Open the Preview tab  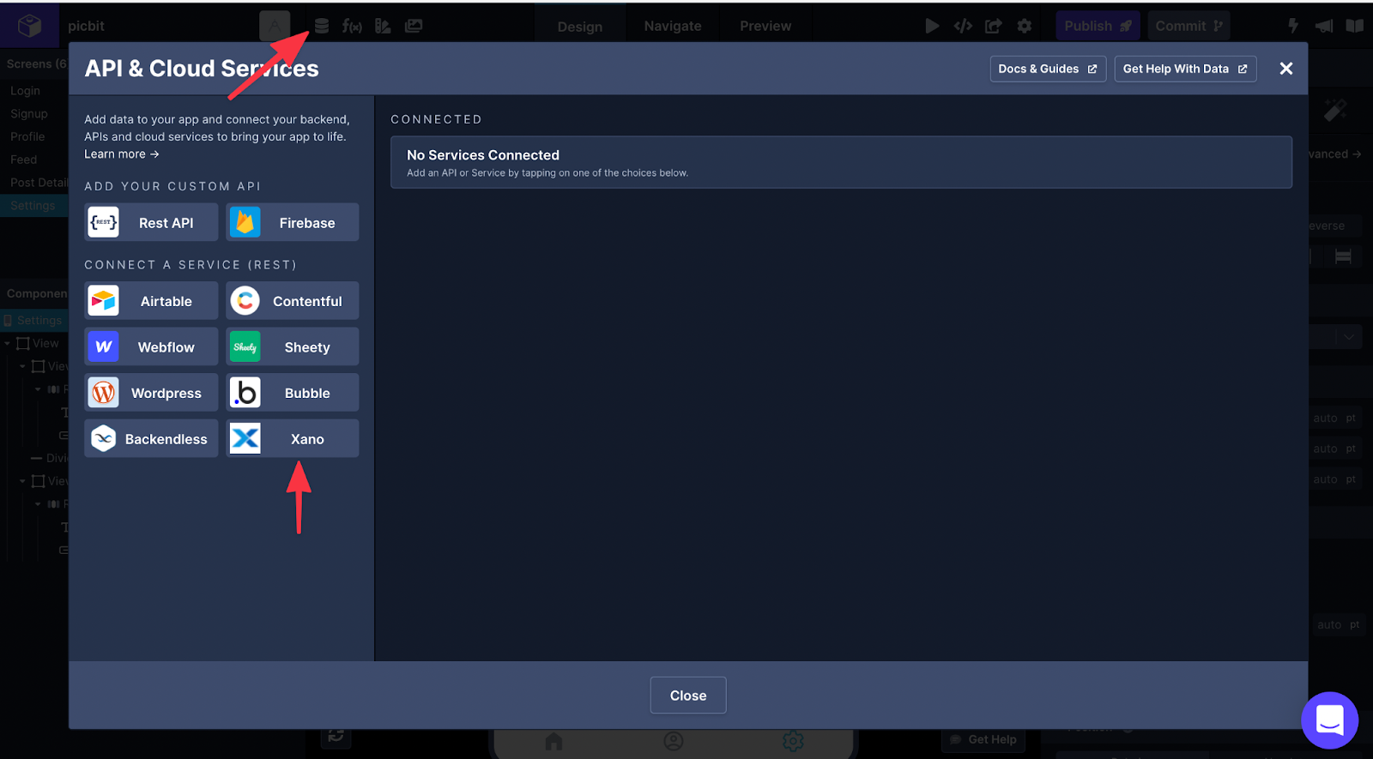(765, 27)
